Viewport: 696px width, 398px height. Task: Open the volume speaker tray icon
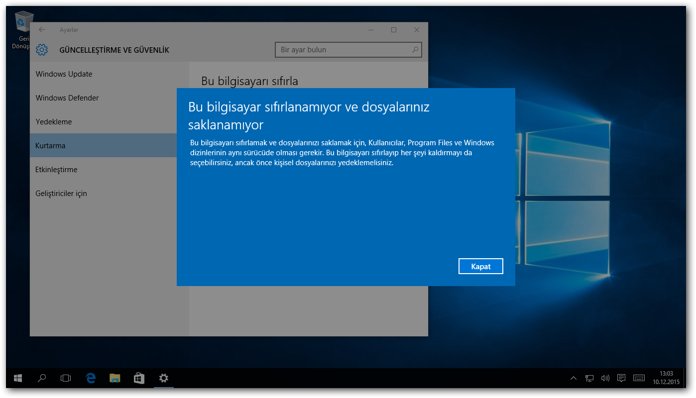pyautogui.click(x=605, y=378)
